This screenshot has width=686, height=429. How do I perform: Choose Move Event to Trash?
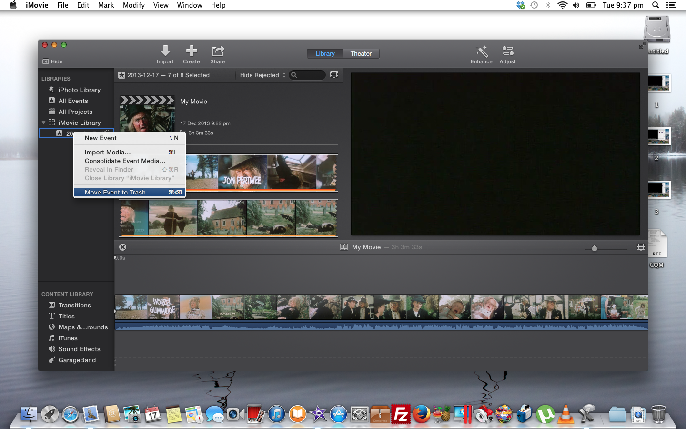pos(130,193)
